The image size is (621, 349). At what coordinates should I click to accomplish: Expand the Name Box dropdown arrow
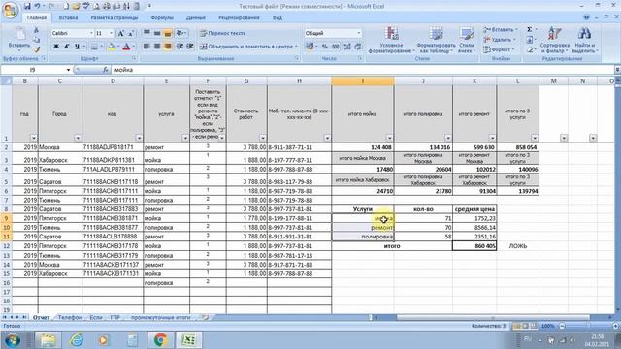pyautogui.click(x=68, y=70)
